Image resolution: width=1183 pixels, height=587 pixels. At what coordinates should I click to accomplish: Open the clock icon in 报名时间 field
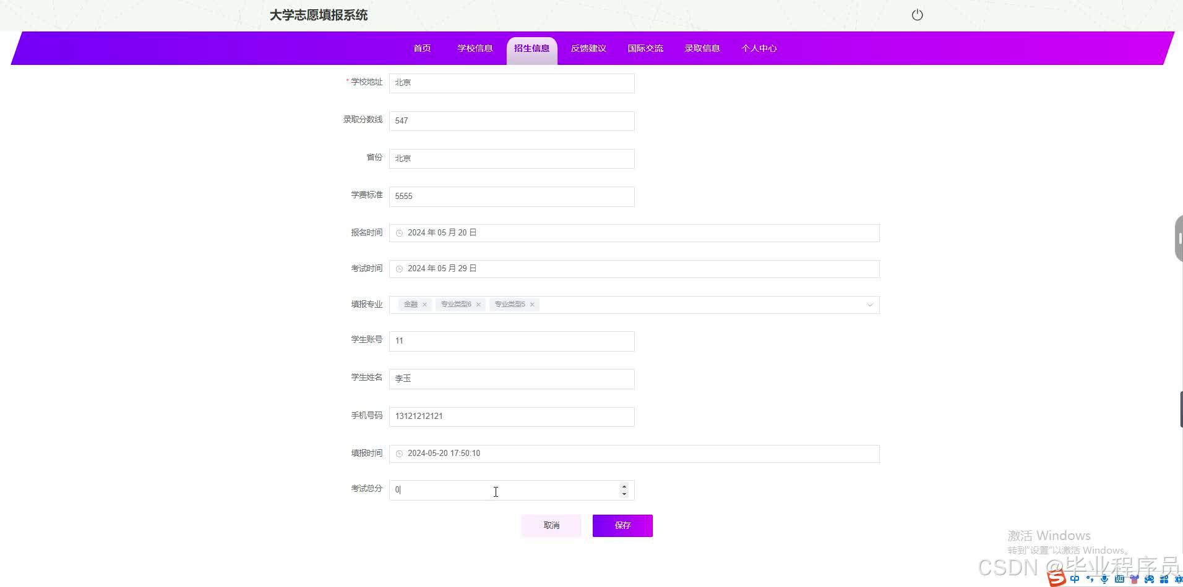pyautogui.click(x=400, y=232)
